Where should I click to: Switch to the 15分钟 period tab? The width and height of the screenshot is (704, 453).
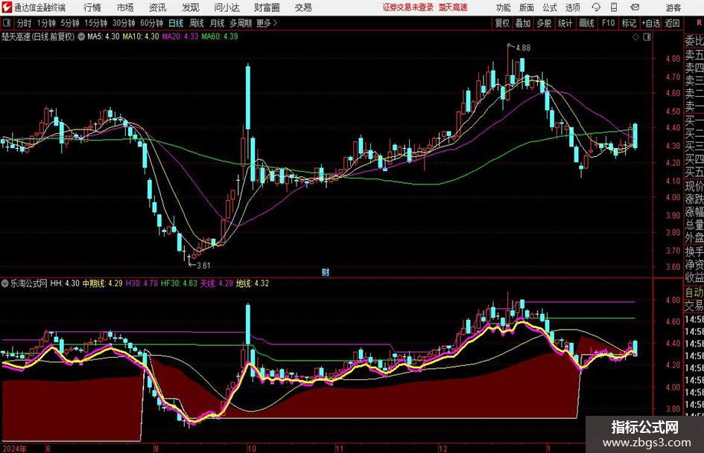pos(95,23)
